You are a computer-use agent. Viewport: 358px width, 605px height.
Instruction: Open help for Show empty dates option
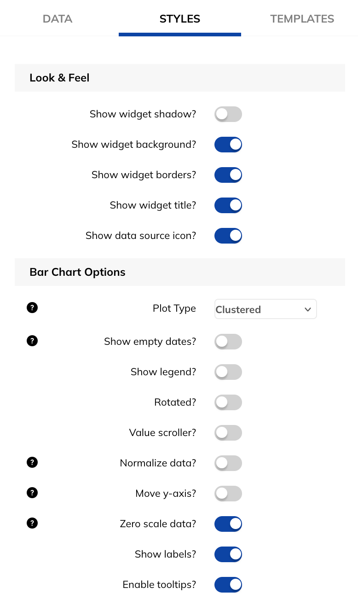click(x=32, y=341)
